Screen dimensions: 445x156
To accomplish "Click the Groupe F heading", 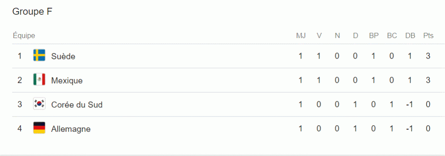I will coord(32,12).
